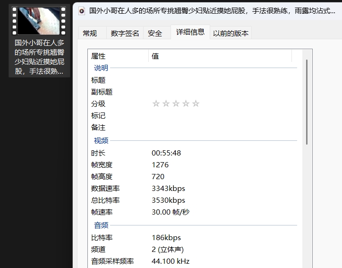Select the 详细信息 tab

(190, 32)
